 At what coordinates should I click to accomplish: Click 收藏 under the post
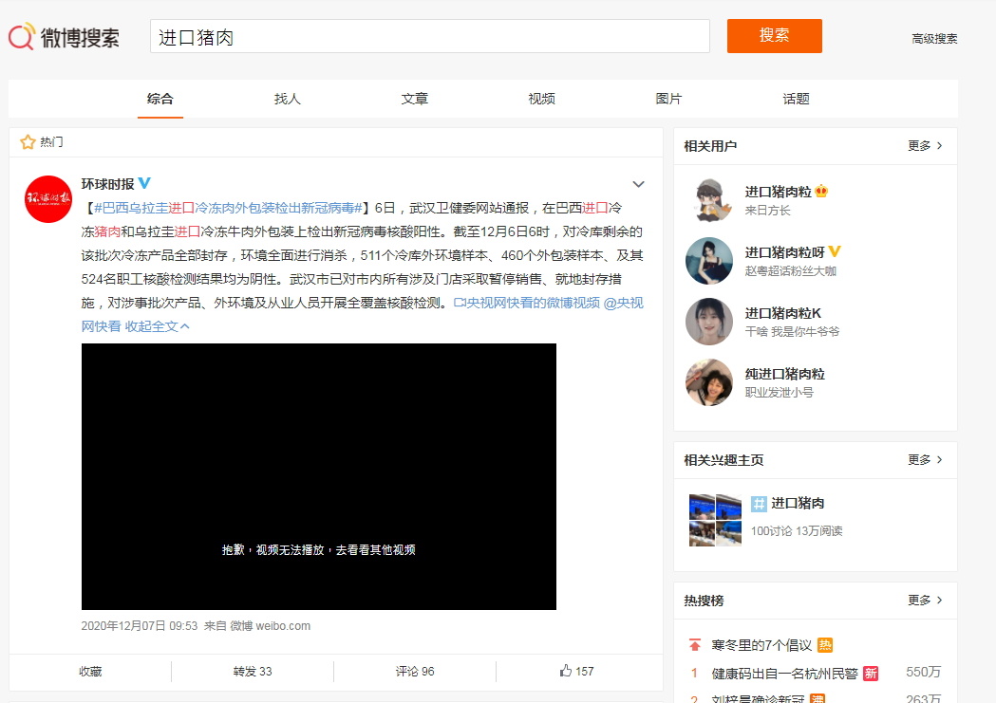coord(90,672)
